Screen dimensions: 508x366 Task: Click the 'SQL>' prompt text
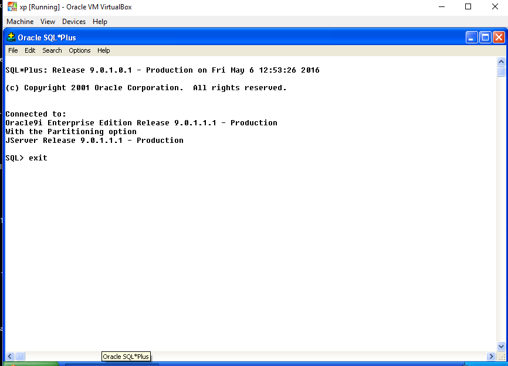coord(15,158)
